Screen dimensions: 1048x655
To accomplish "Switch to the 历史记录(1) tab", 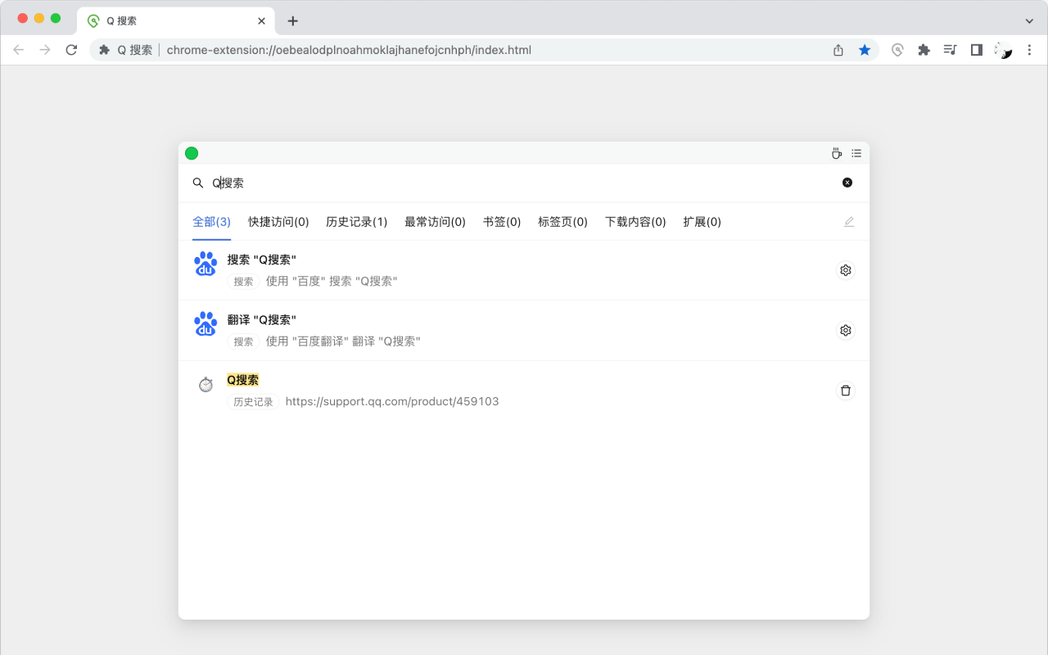I will click(x=356, y=222).
